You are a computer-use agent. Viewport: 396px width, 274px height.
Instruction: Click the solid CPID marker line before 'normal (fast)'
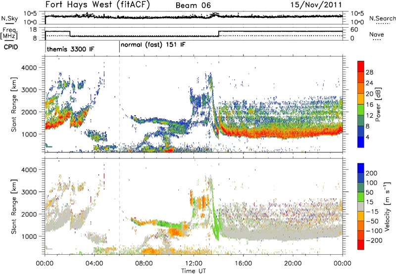[119, 47]
